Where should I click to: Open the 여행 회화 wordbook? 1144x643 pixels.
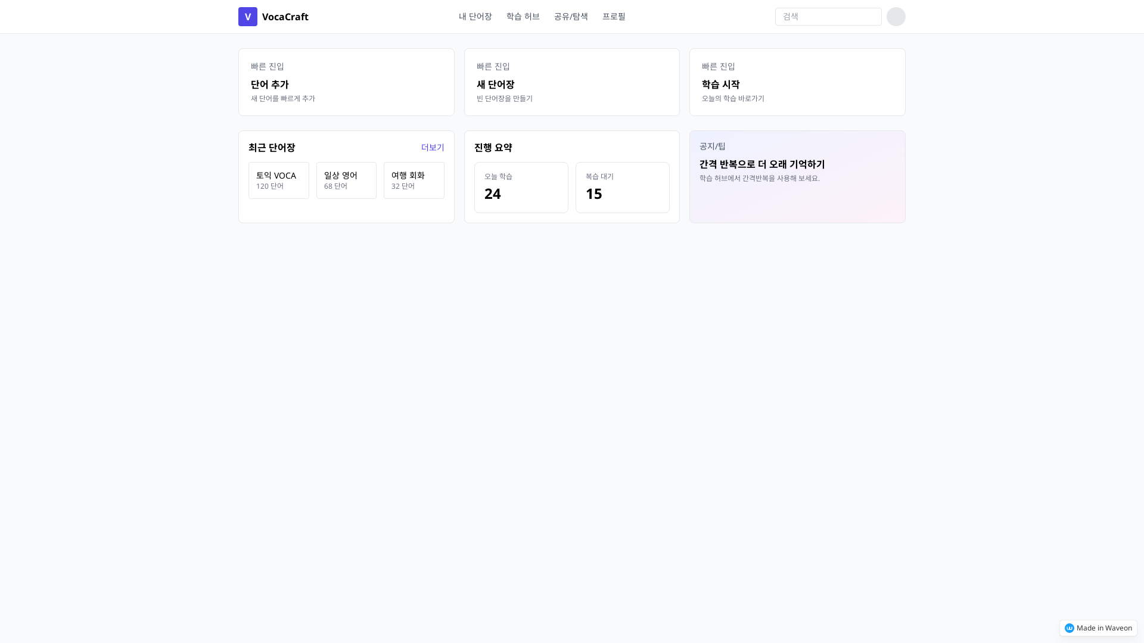click(x=414, y=180)
